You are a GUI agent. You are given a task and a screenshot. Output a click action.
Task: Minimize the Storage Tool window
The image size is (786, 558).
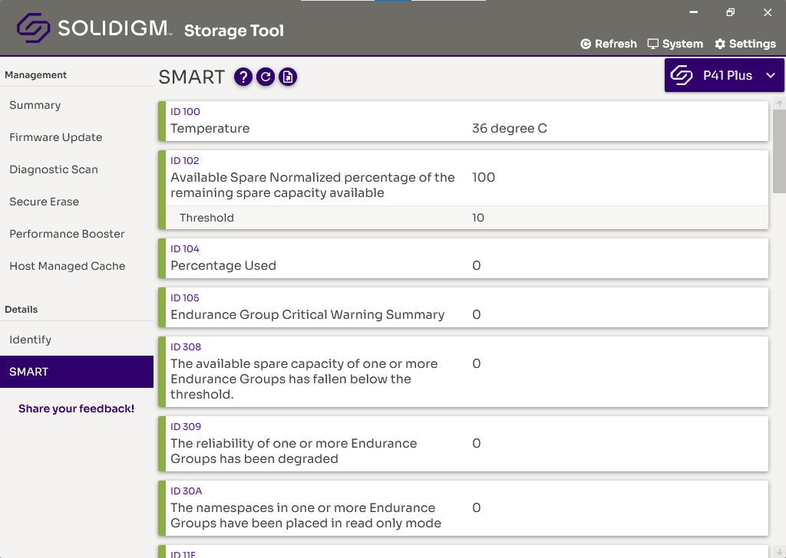(694, 12)
